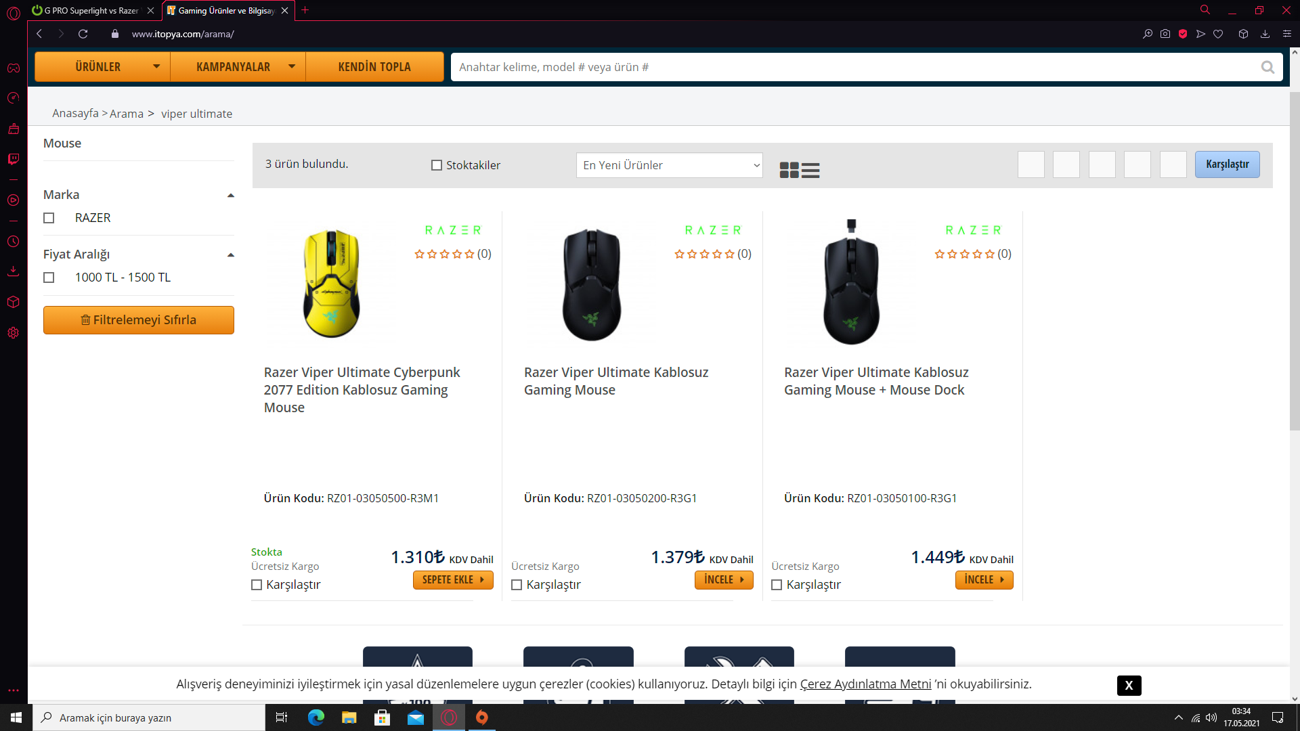
Task: Check the RAZER brand filter
Action: tap(49, 218)
